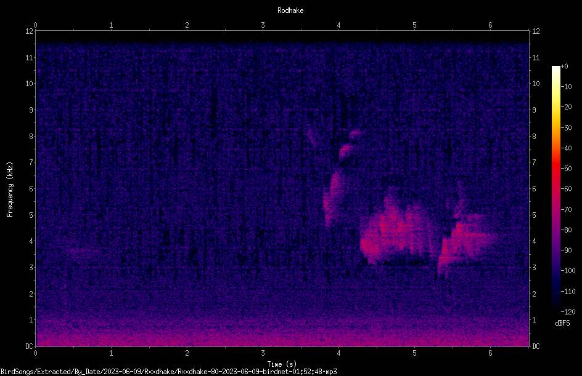
Task: Select the -80 label on the color scale
Action: (567, 230)
